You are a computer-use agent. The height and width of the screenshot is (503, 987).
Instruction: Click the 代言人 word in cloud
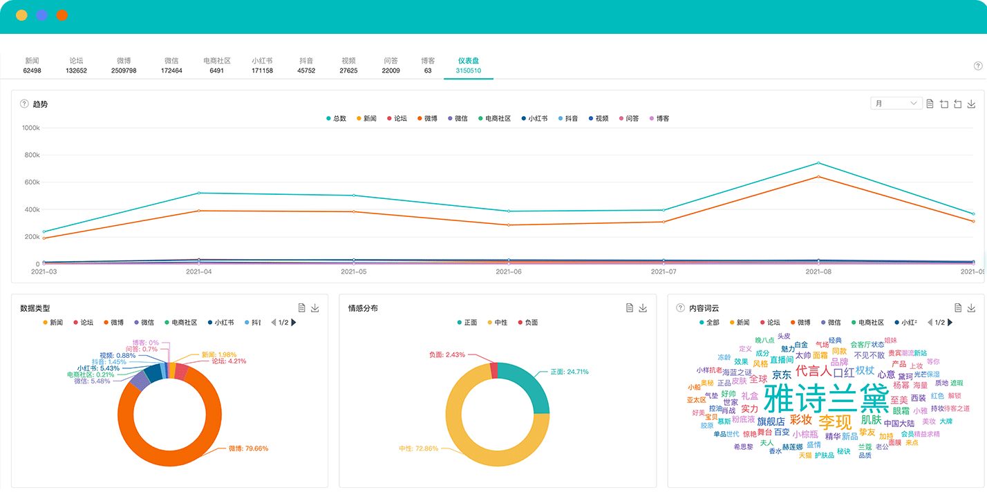pyautogui.click(x=814, y=371)
